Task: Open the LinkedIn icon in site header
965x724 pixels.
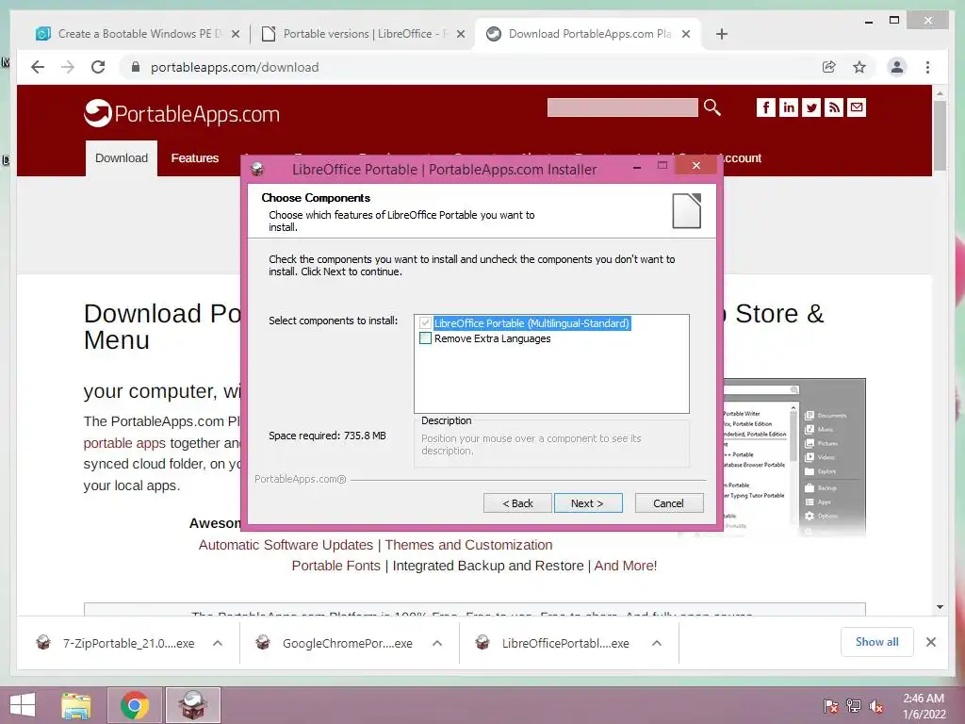Action: point(789,107)
